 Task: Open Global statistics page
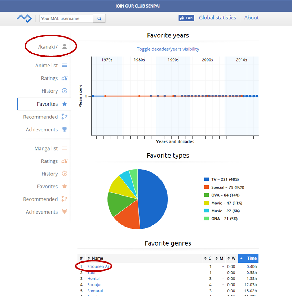click(x=217, y=18)
